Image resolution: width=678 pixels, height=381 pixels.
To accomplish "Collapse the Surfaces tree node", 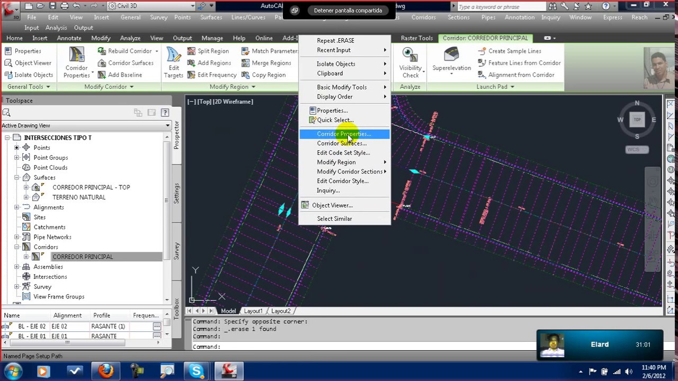I will (x=16, y=177).
